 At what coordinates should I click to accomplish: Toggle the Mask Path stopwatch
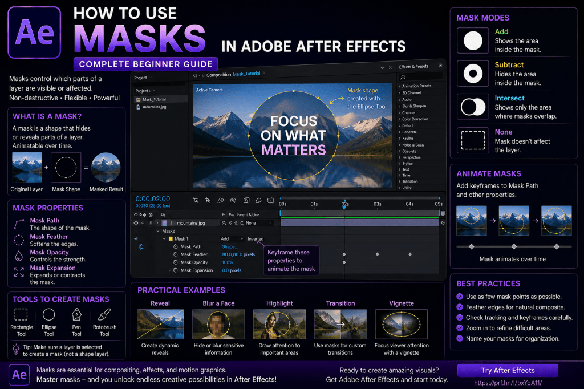point(176,246)
